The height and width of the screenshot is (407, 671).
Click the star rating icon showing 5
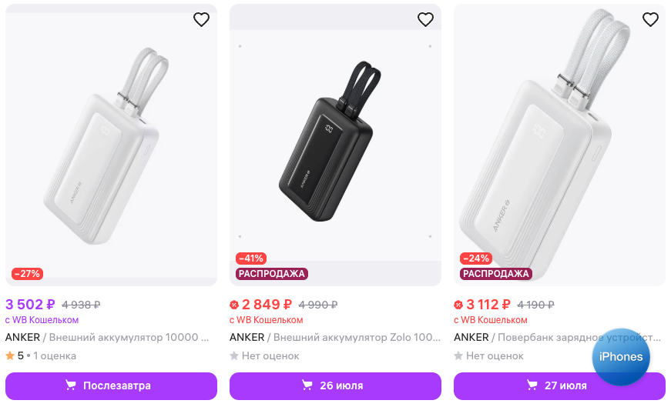[x=10, y=355]
